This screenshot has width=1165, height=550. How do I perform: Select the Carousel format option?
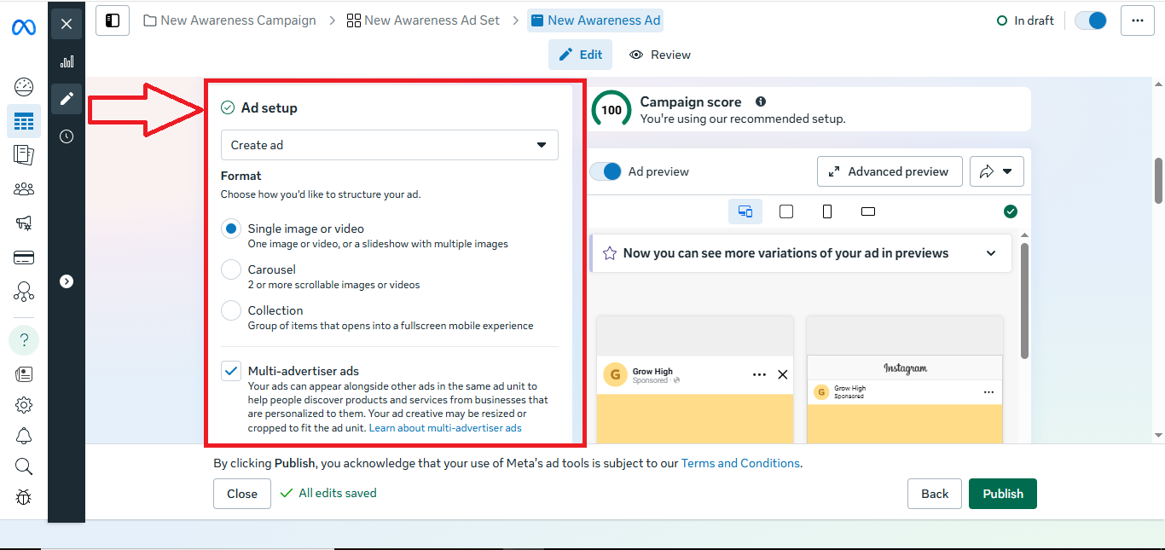(231, 269)
